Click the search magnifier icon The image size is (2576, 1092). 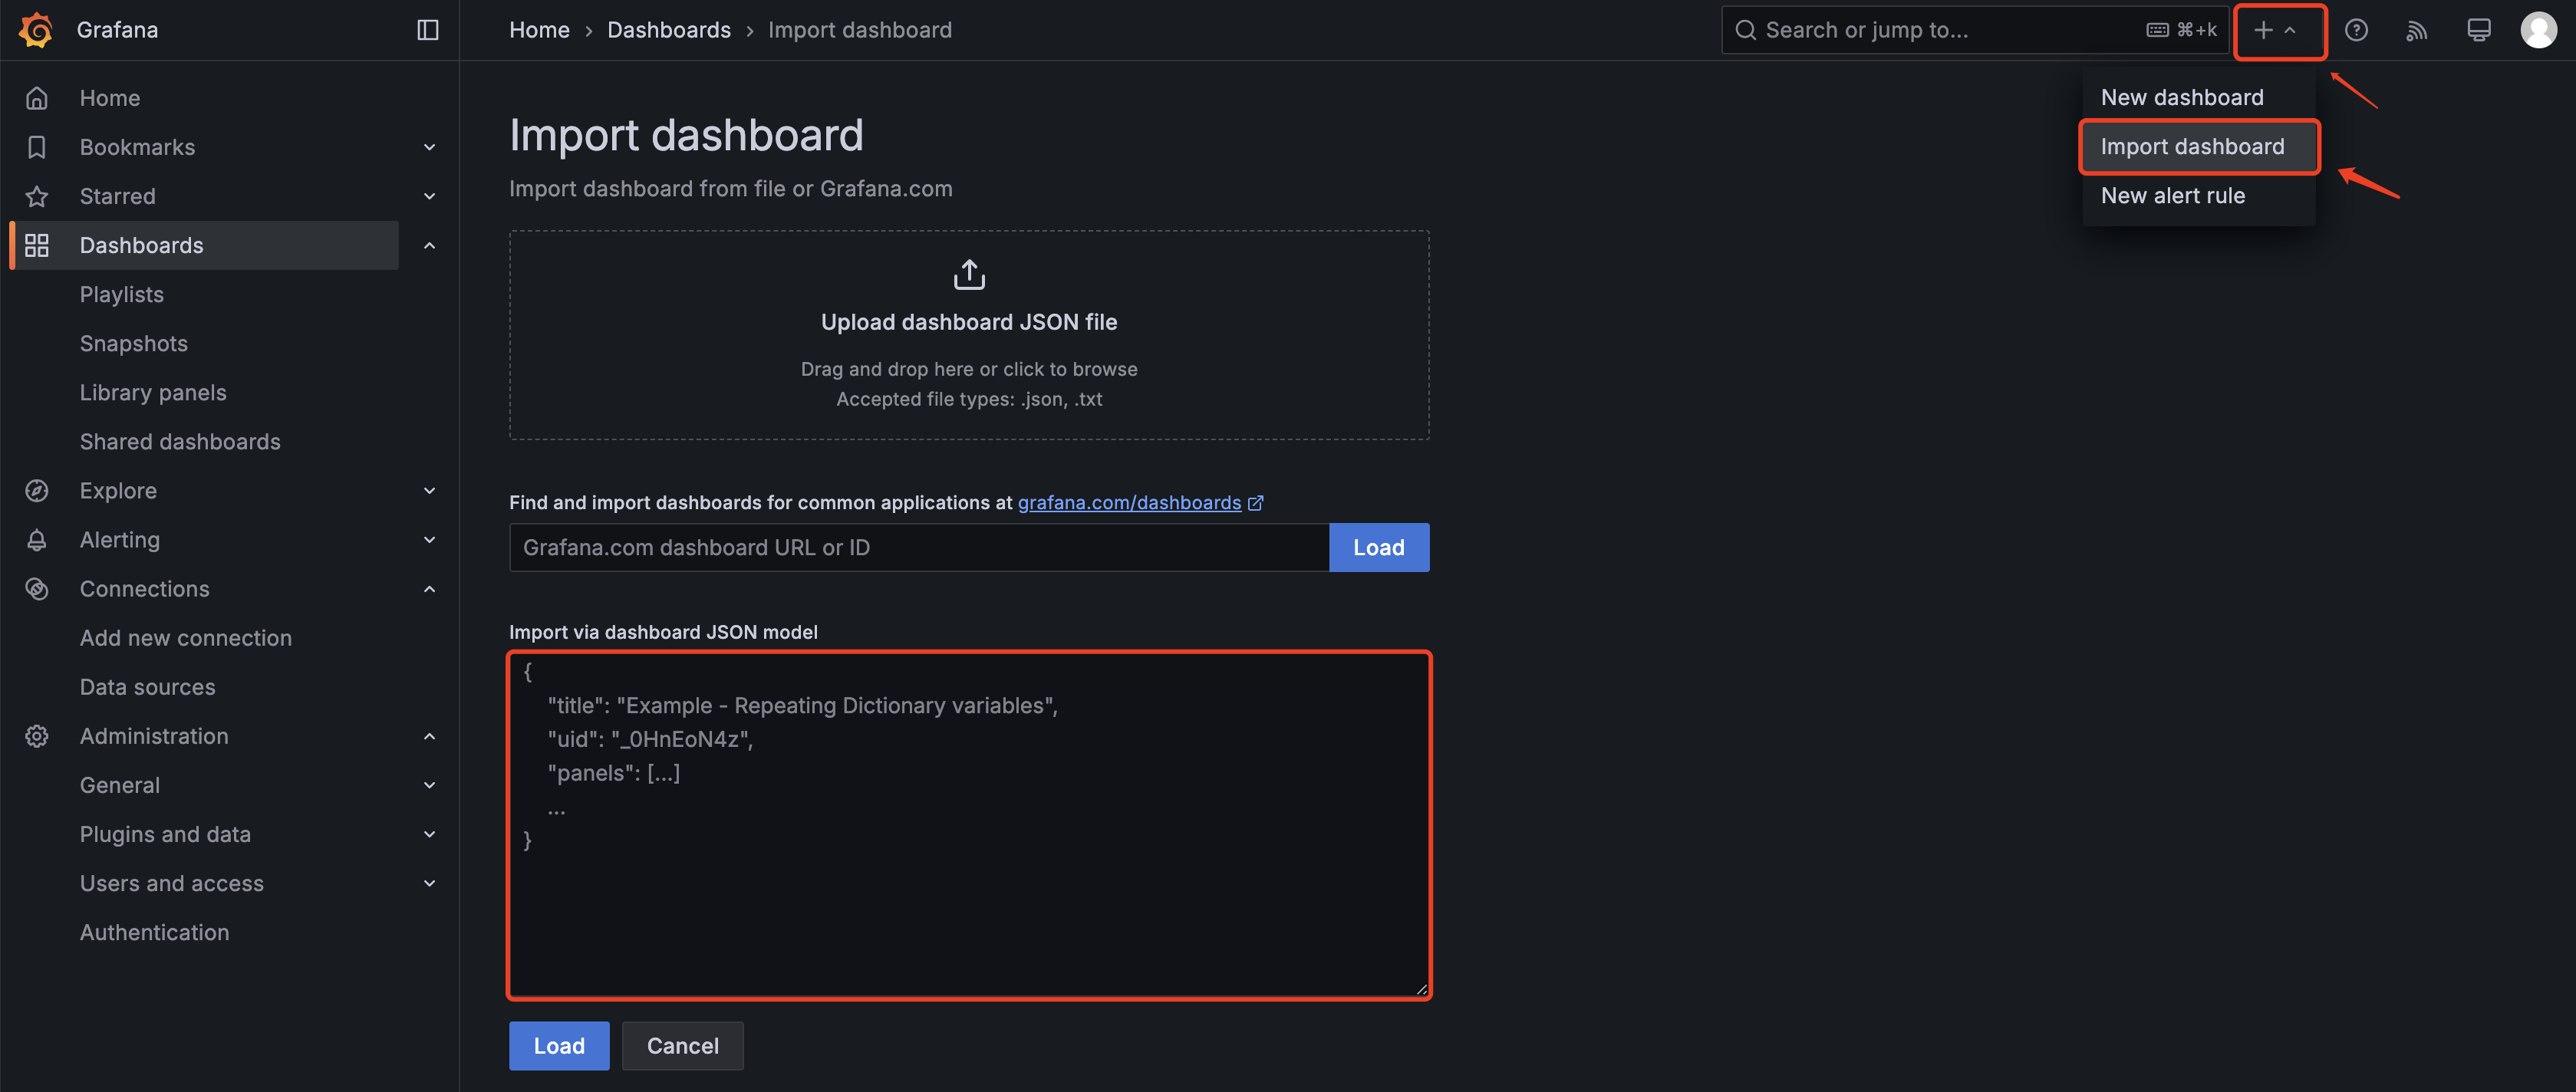[1745, 30]
